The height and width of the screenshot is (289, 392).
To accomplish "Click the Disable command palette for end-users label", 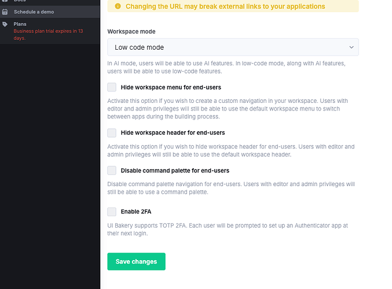I will 175,171.
